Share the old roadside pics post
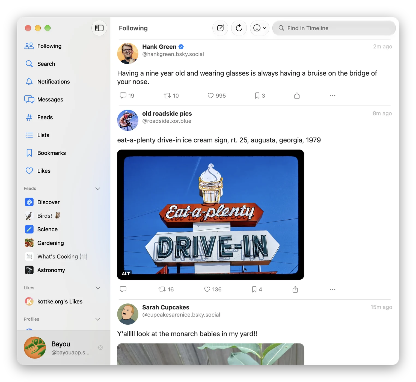 295,290
